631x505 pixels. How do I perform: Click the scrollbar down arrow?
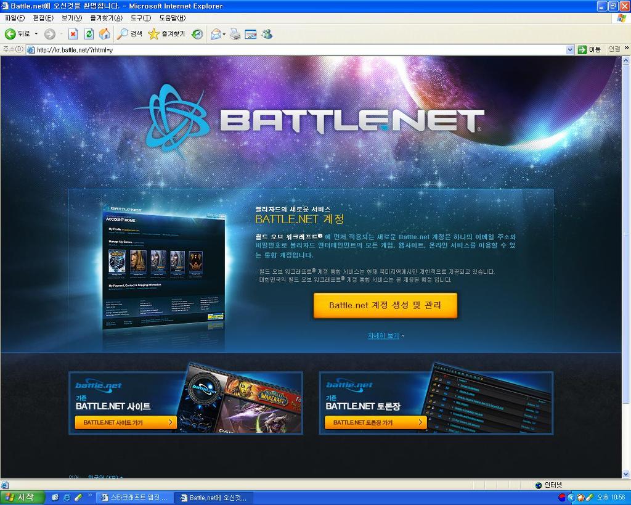626,474
